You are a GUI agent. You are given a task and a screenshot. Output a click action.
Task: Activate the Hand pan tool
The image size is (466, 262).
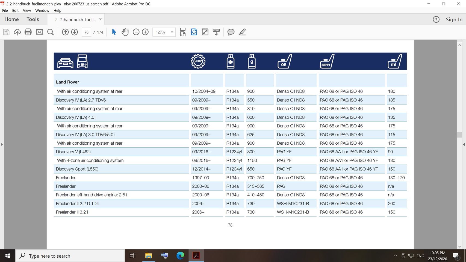click(x=125, y=32)
